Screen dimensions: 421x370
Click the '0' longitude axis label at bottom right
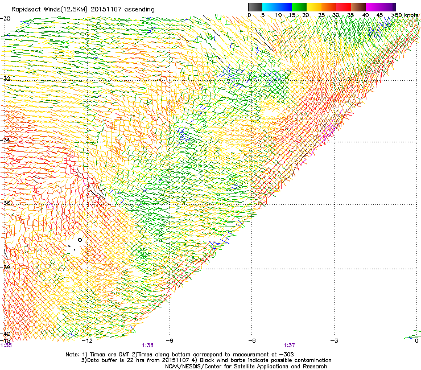[416, 341]
